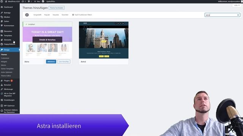The width and height of the screenshot is (243, 136).
Task: Expand the Hilfe help dropdown
Action: pyautogui.click(x=237, y=5)
